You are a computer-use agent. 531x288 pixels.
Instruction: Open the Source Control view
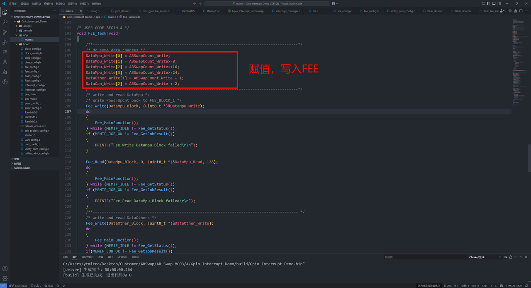(x=5, y=32)
